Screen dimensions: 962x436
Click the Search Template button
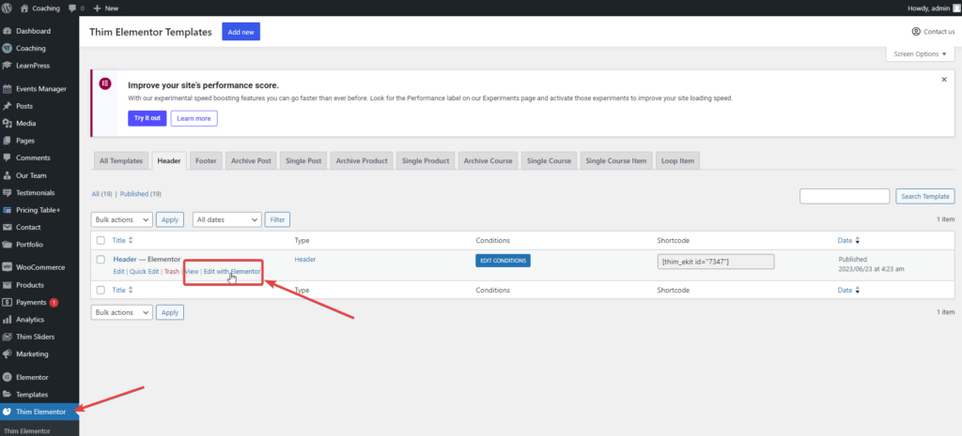point(925,197)
